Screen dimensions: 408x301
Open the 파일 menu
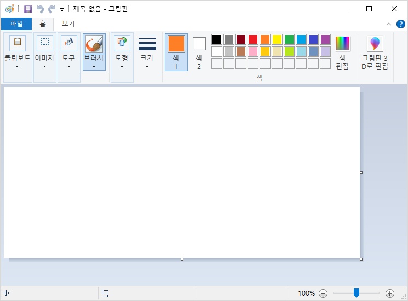click(16, 24)
